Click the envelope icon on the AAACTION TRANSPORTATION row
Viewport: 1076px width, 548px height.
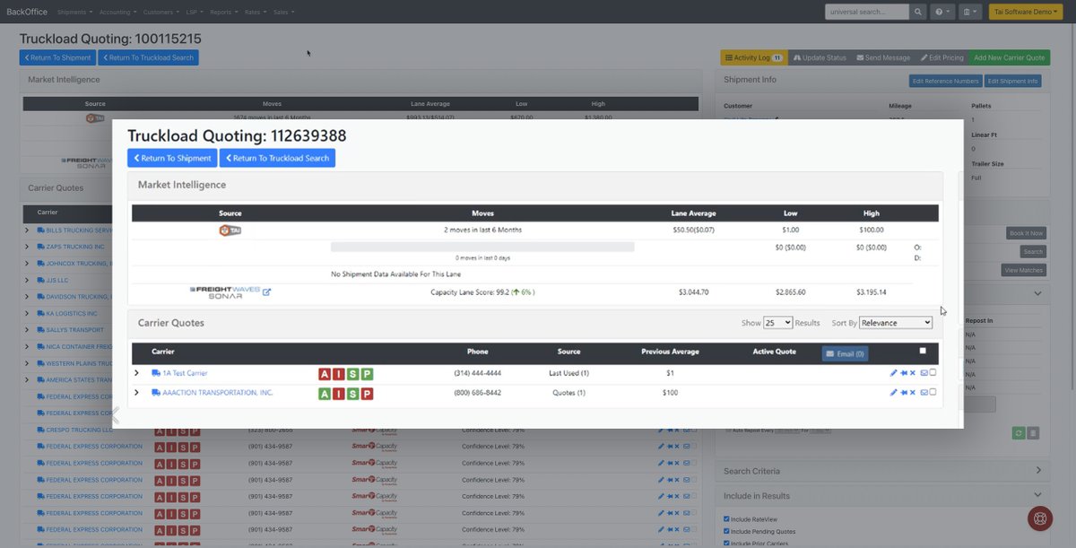924,393
